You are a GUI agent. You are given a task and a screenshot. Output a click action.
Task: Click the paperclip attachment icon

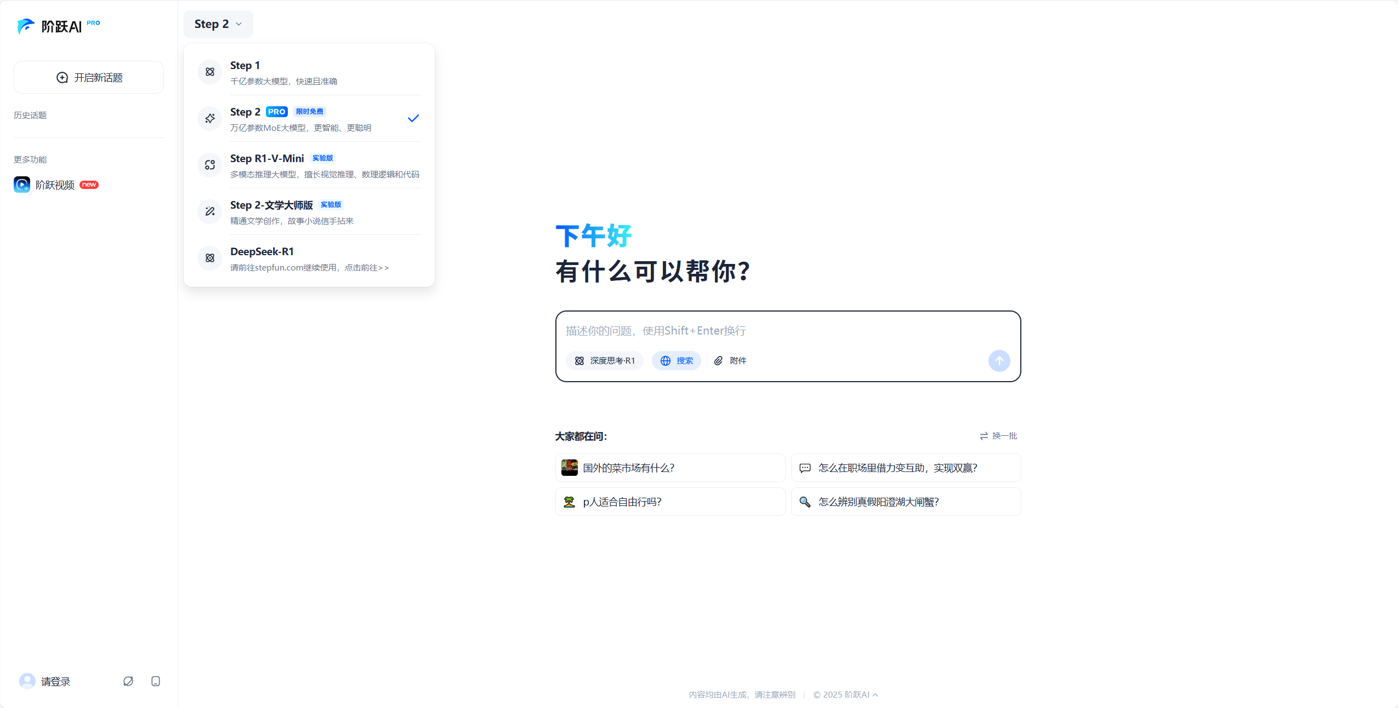(x=718, y=361)
